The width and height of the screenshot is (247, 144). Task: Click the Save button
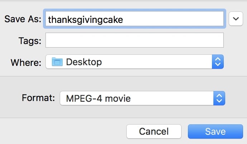click(215, 131)
